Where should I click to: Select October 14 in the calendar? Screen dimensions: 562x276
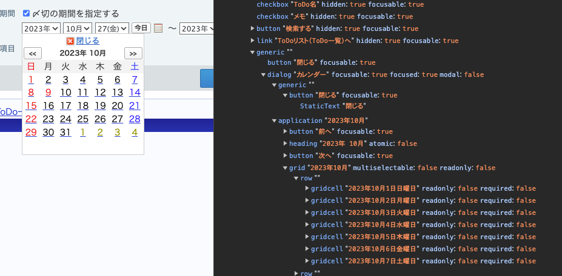(135, 93)
